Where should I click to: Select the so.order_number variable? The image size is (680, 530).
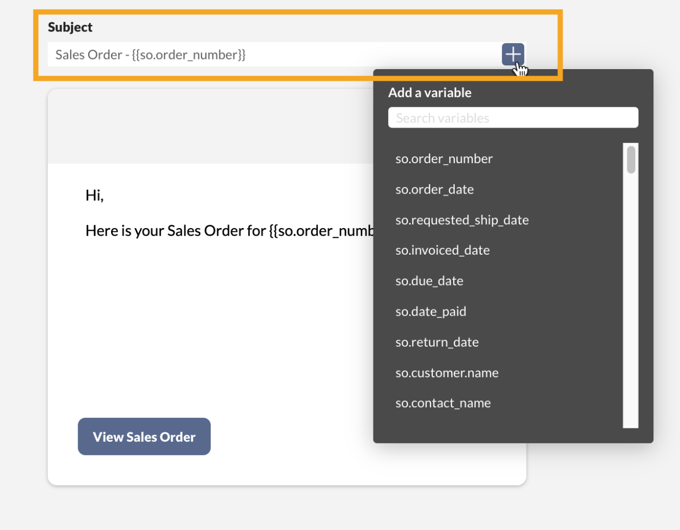tap(444, 158)
